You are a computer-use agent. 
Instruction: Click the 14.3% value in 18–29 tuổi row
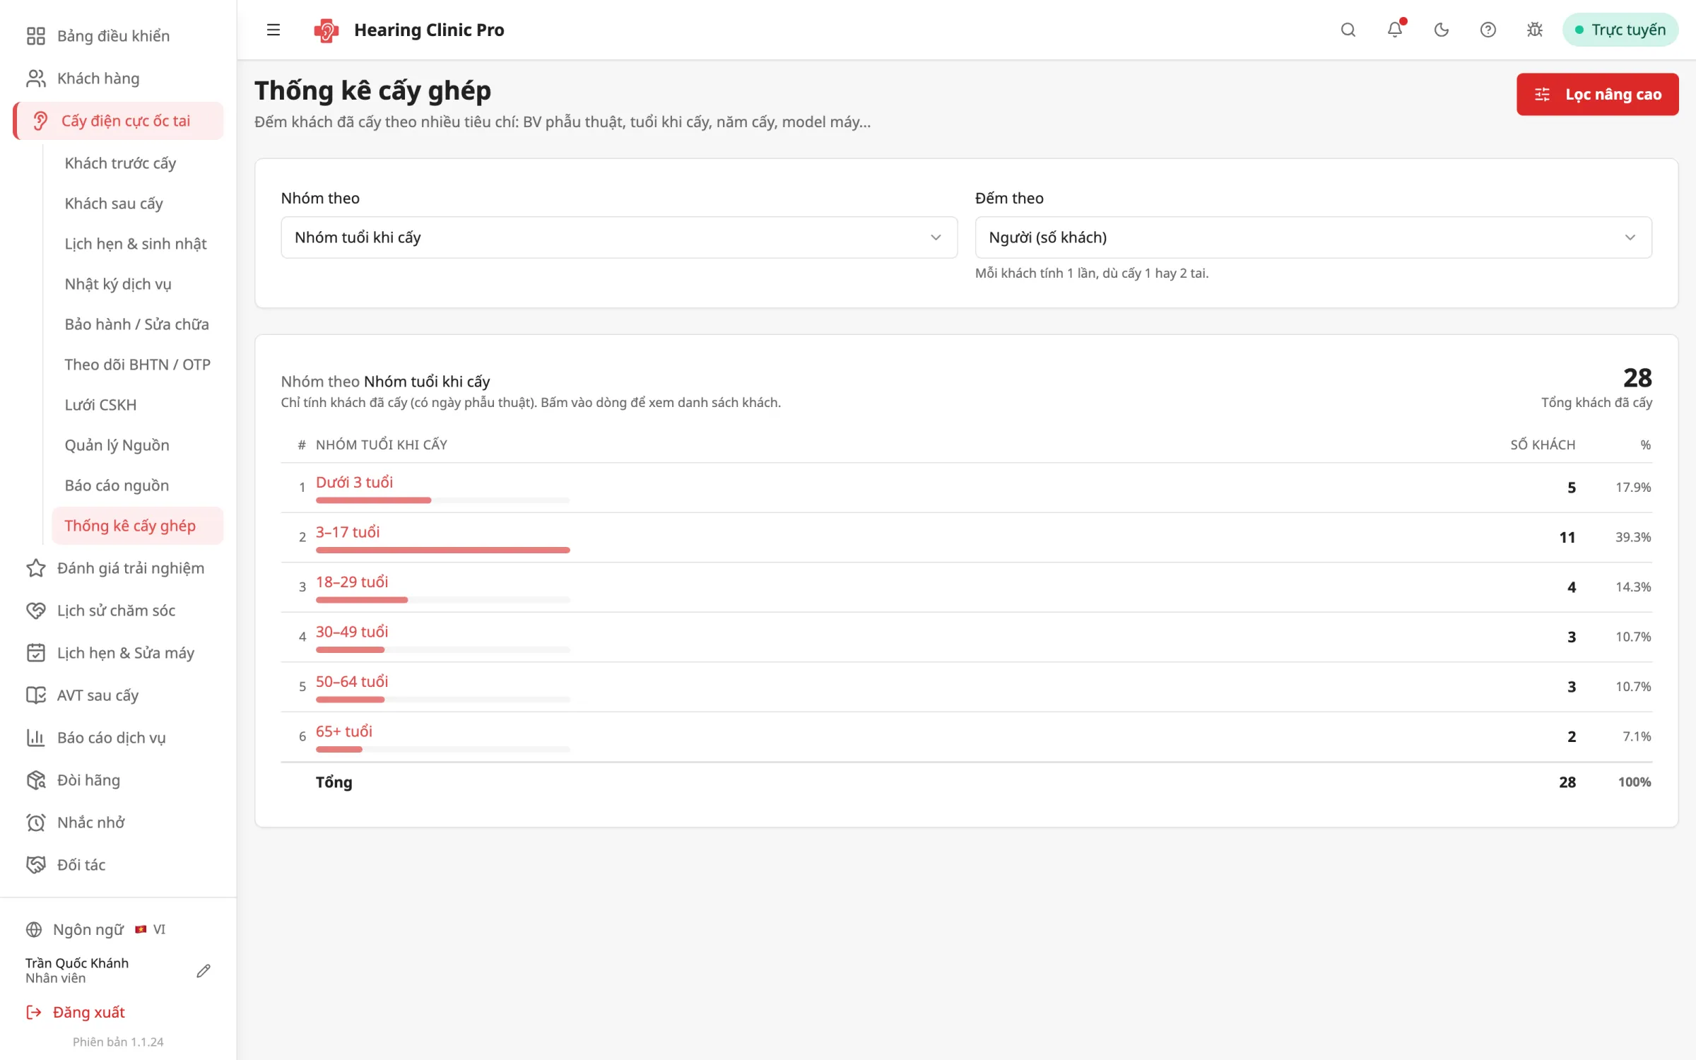(1633, 587)
